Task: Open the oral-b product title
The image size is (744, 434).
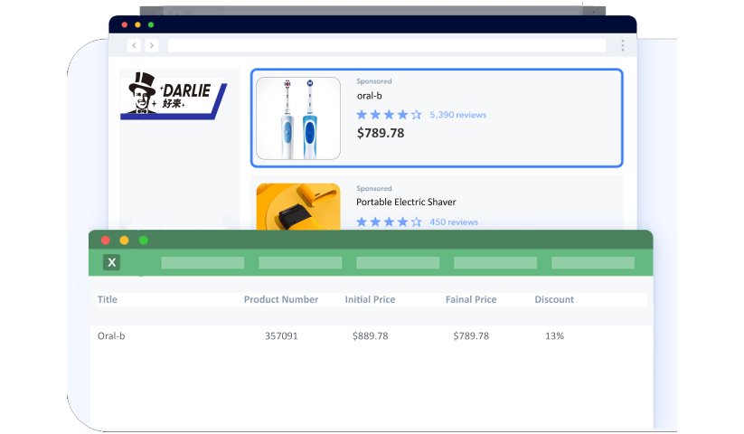Action: pyautogui.click(x=369, y=96)
